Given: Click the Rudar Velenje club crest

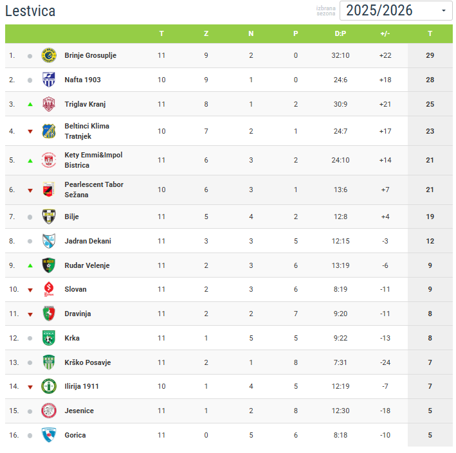Looking at the screenshot, I should [49, 265].
